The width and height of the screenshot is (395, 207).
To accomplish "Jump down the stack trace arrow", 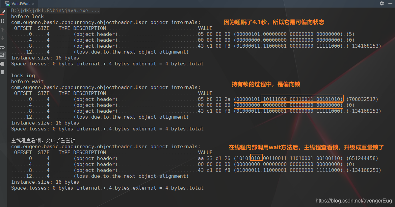I will (x=3, y=38).
